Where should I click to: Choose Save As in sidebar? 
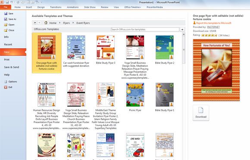pos(10,19)
